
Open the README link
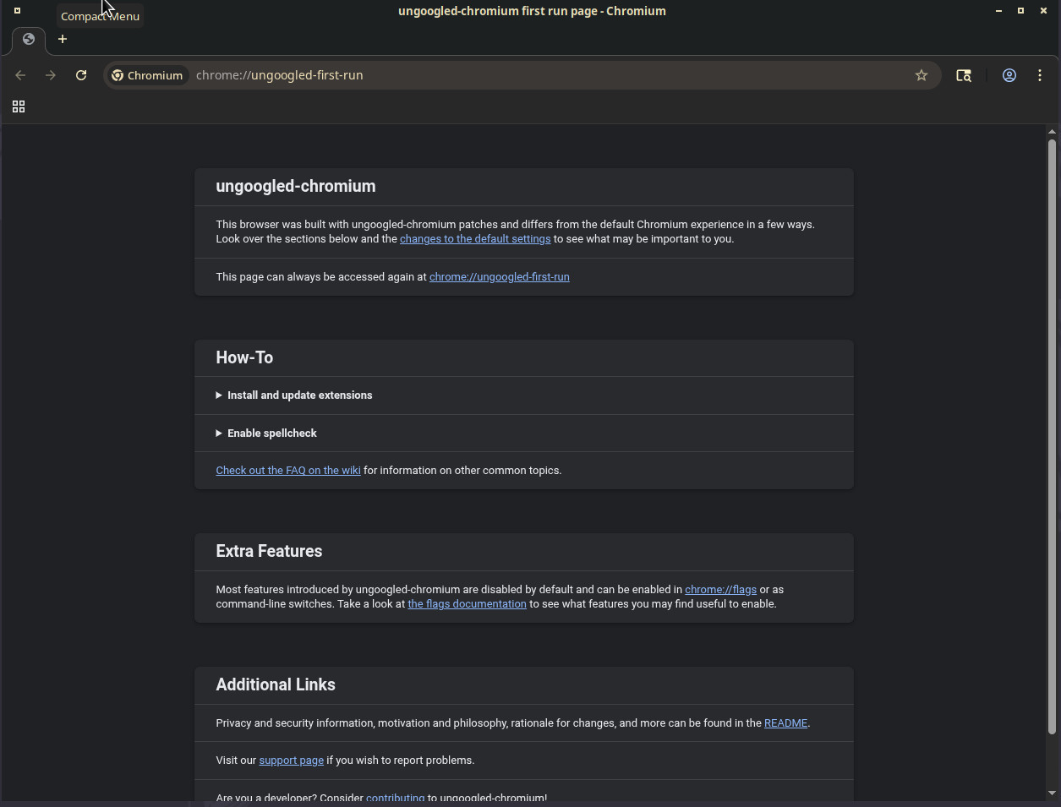click(x=785, y=722)
